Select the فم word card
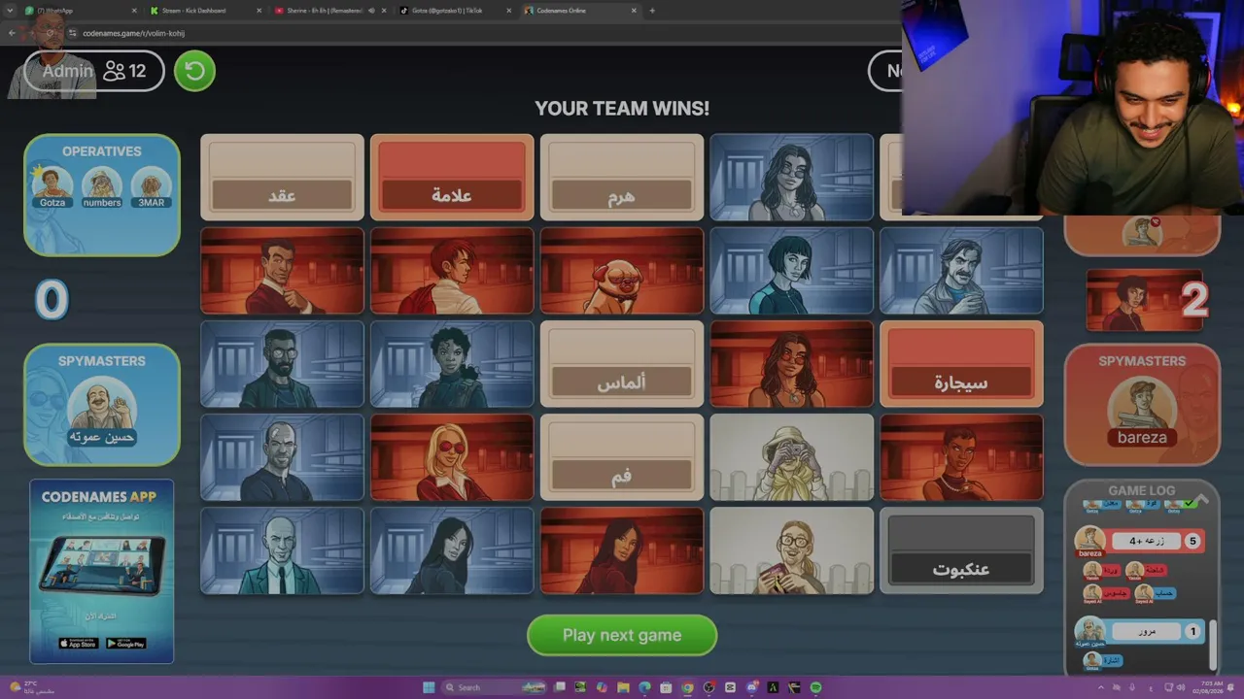 (x=622, y=457)
